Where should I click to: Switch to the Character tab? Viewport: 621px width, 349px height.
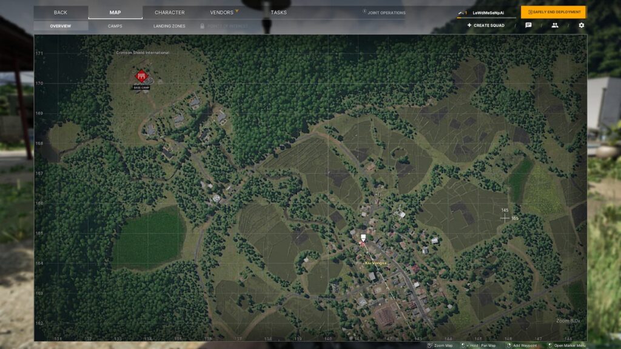click(170, 12)
